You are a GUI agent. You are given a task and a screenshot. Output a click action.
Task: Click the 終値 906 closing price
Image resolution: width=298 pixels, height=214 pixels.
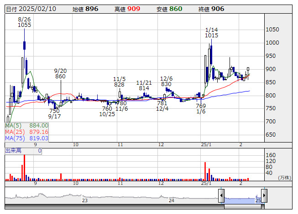211,9
